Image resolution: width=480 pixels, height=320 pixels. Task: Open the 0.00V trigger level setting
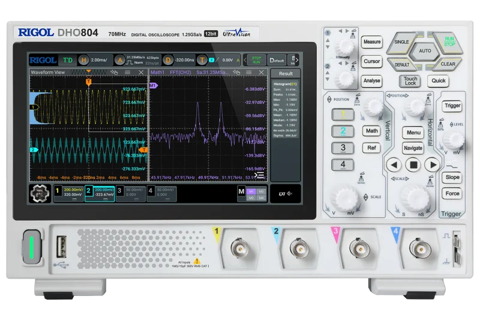(x=227, y=60)
